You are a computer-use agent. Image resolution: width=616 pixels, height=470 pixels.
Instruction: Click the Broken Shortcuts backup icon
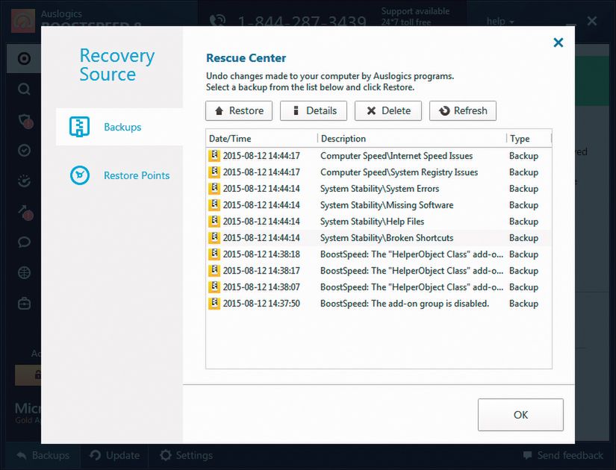[x=214, y=238]
